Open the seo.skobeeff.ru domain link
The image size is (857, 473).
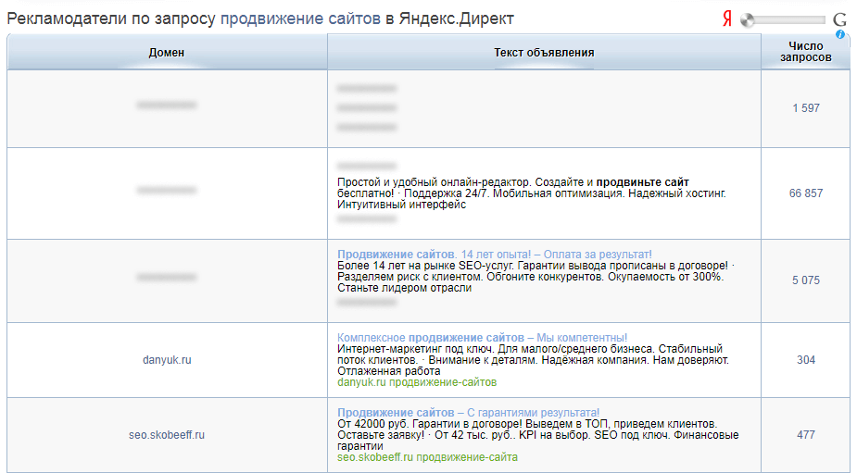(x=167, y=434)
